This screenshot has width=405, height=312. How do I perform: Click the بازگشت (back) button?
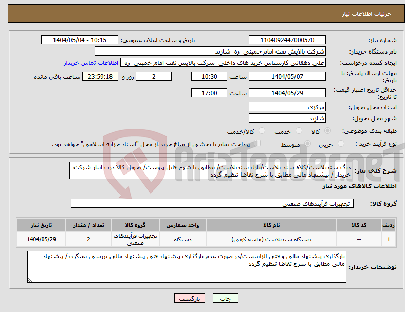[189, 298]
